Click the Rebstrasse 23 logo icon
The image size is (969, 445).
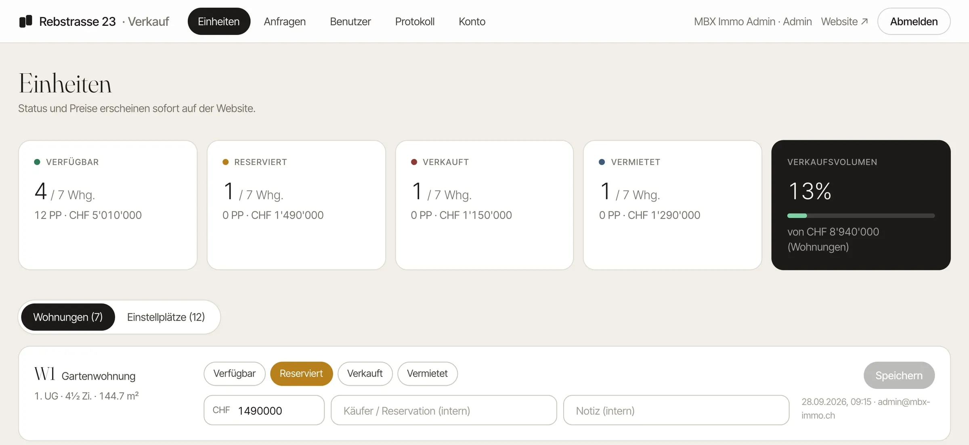pyautogui.click(x=26, y=21)
